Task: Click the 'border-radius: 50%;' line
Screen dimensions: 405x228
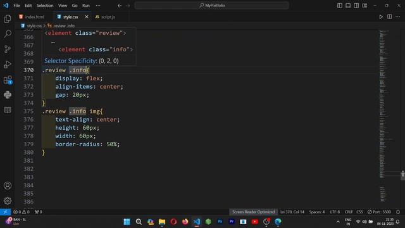Action: 87,144
